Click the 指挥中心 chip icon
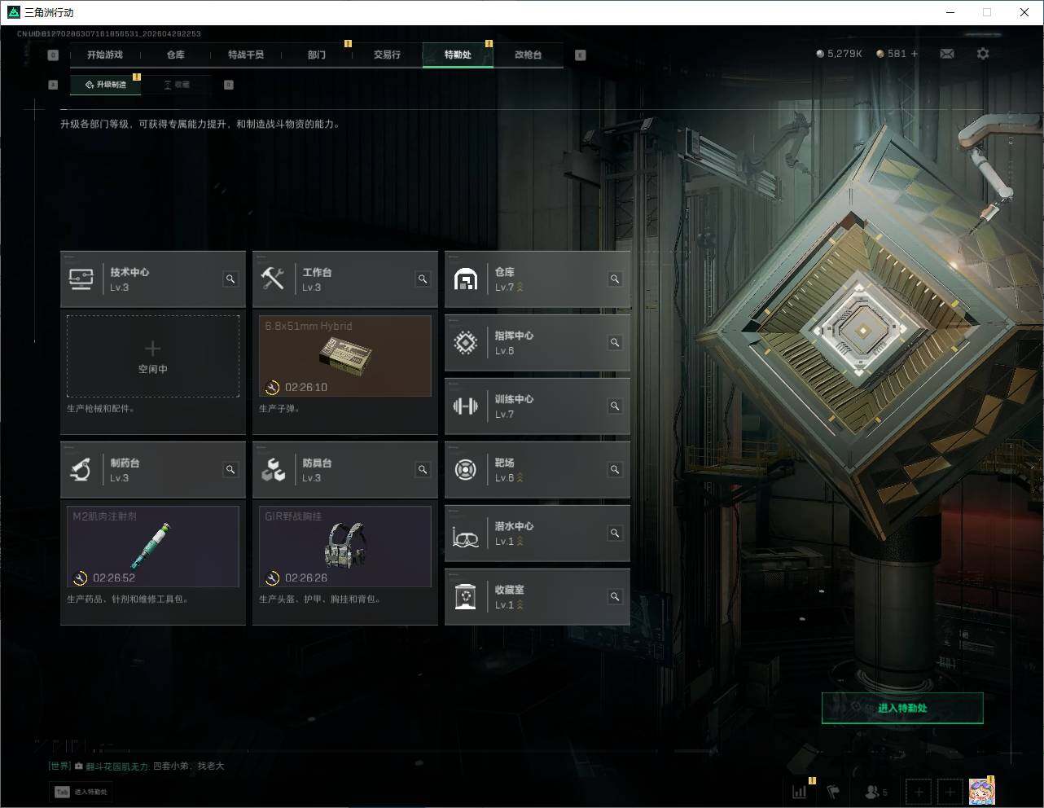 [x=465, y=343]
